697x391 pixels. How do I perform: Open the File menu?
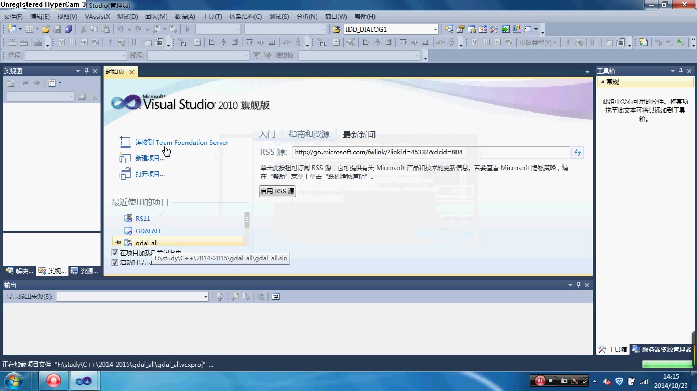[13, 17]
